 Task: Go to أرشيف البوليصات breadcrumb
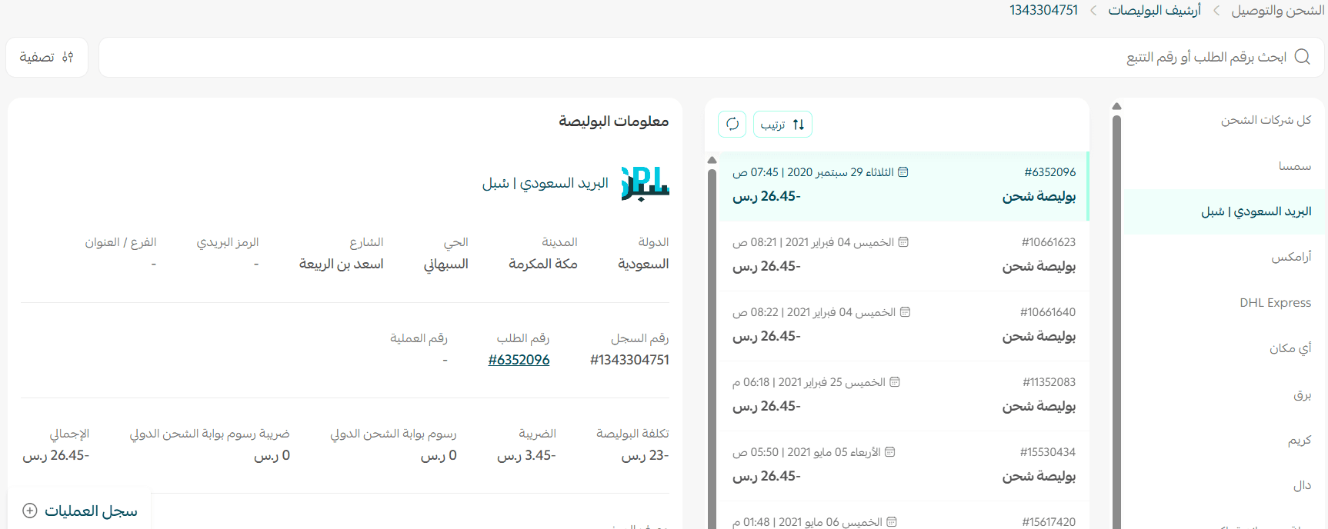(1154, 10)
